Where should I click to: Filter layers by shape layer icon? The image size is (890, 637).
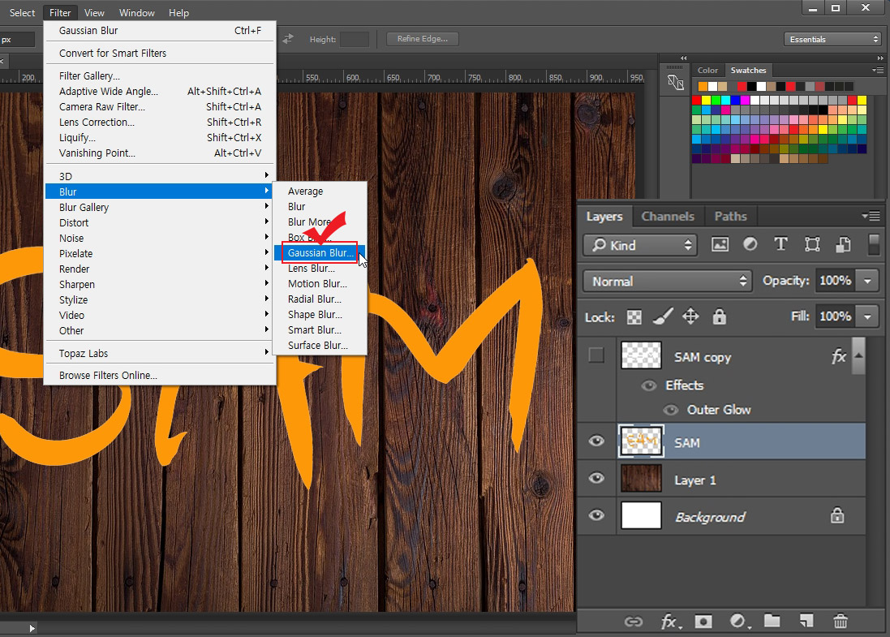pyautogui.click(x=812, y=245)
